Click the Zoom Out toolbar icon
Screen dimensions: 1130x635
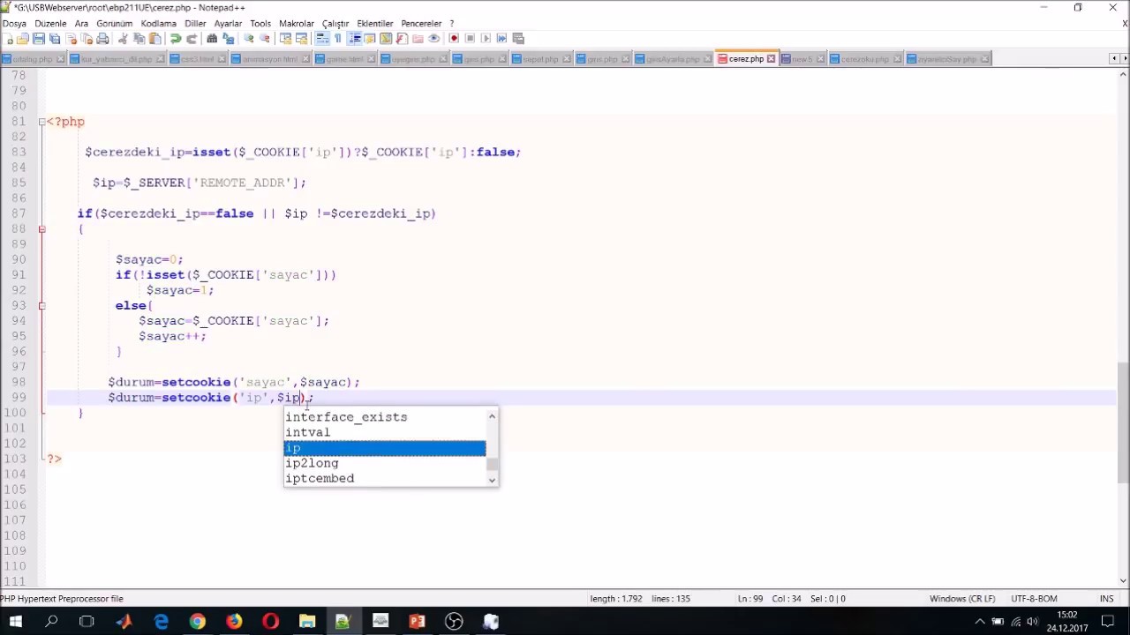coord(265,39)
